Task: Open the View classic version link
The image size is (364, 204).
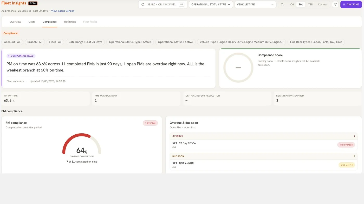Action: click(x=63, y=11)
